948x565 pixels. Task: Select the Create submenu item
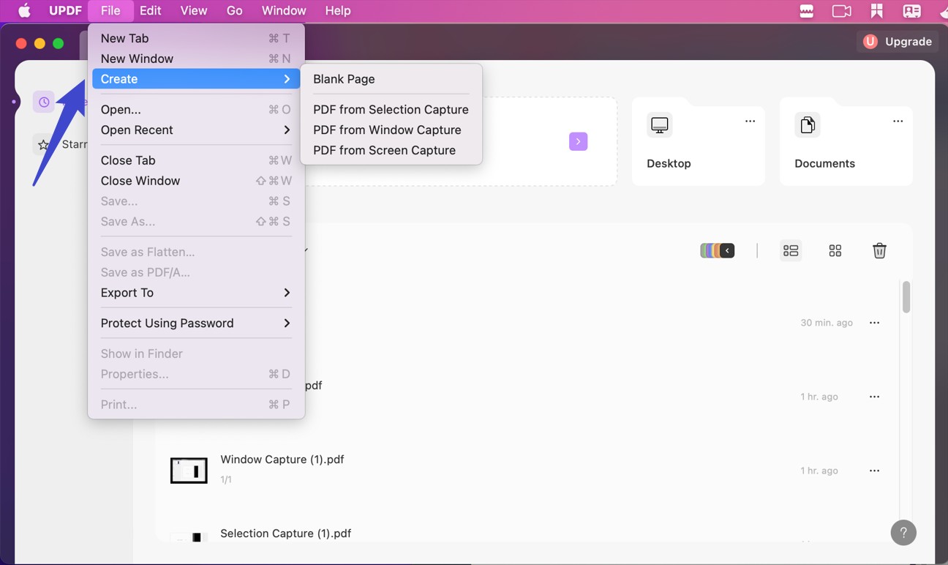pos(196,79)
